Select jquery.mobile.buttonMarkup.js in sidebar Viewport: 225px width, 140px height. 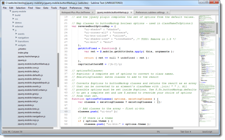[x=34, y=64]
